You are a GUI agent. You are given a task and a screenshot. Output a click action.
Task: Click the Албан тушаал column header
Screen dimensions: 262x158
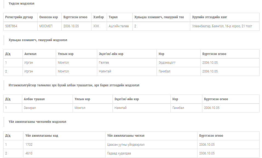pos(34,99)
